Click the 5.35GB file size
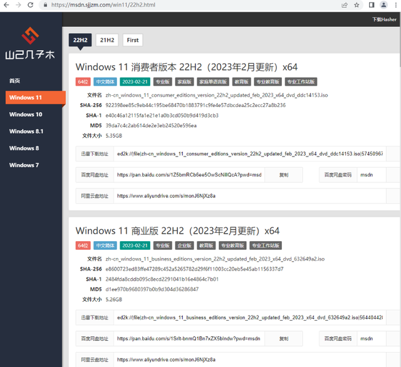Image resolution: width=401 pixels, height=367 pixels. (x=114, y=136)
